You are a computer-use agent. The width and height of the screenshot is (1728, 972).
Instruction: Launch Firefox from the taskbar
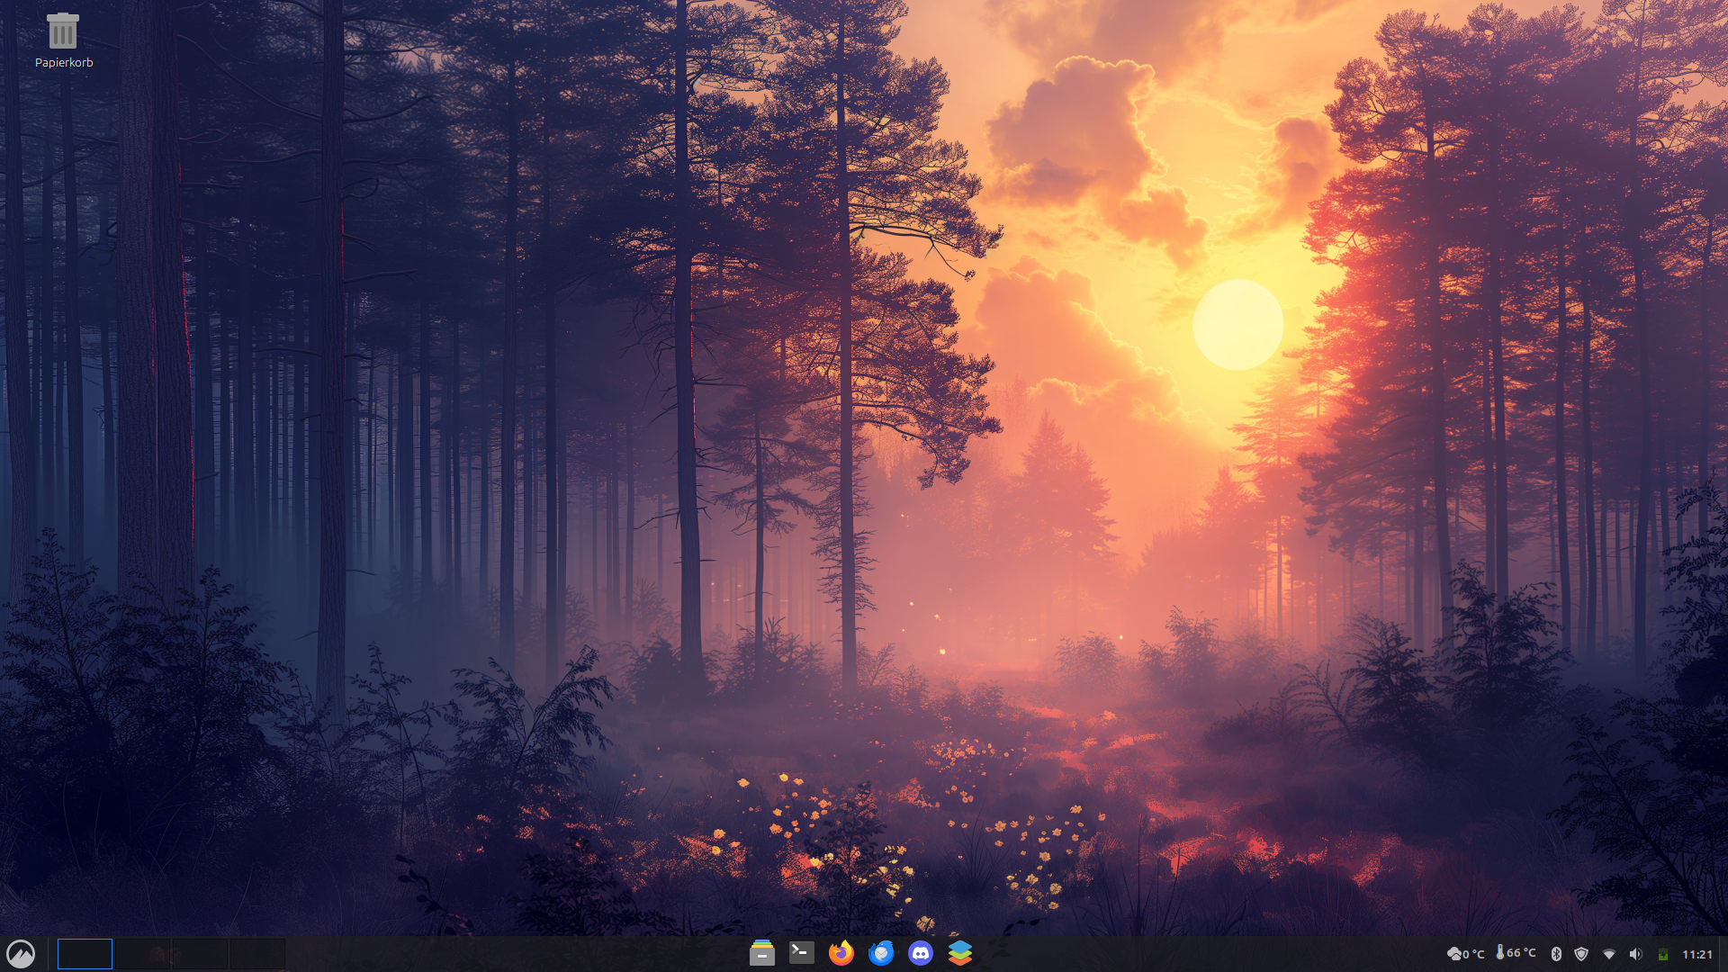[x=841, y=953]
